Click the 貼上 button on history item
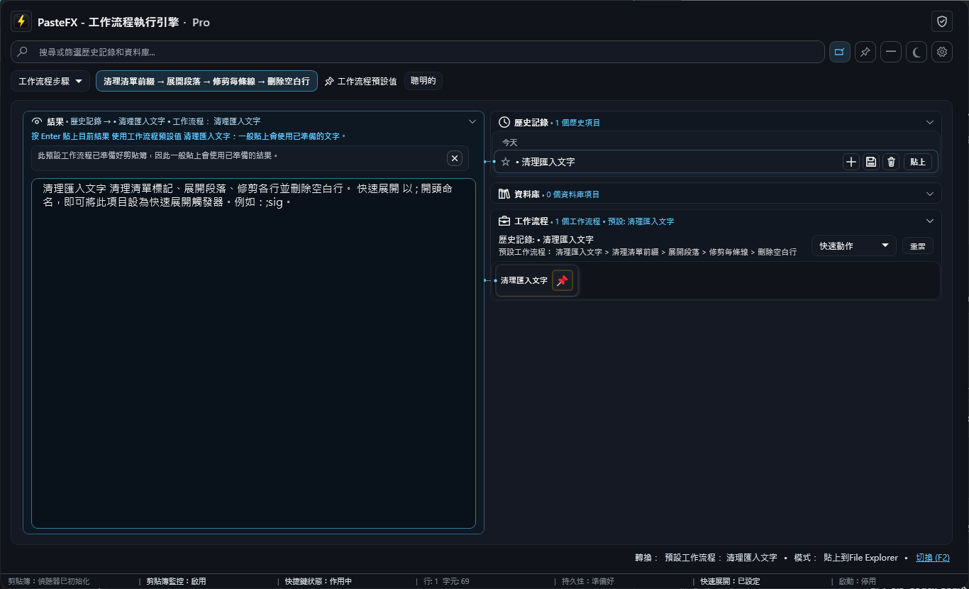Viewport: 969px width, 589px height. [x=918, y=162]
